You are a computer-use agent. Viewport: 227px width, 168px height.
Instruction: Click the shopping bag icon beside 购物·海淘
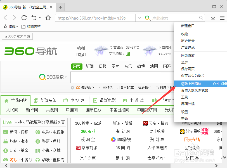click(x=6, y=141)
